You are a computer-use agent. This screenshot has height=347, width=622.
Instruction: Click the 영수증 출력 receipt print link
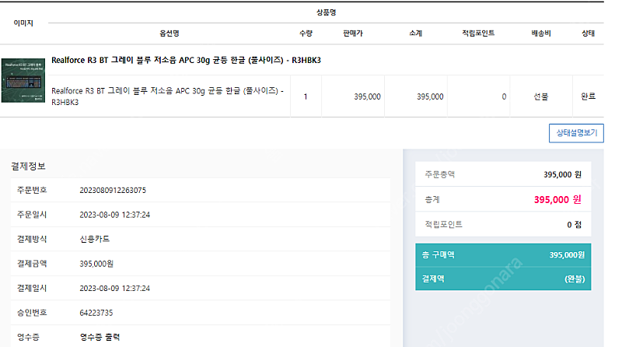tap(100, 337)
